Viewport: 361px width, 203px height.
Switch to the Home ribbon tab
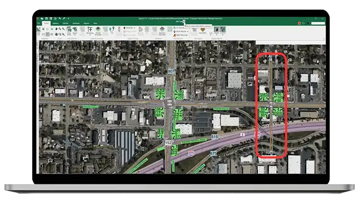[46, 23]
